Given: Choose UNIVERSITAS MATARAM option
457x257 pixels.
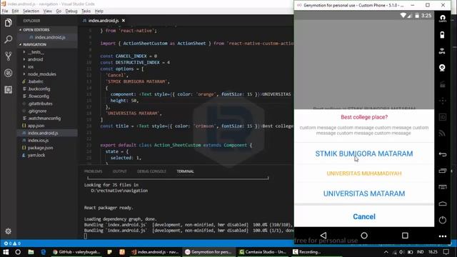Looking at the screenshot, I should [364, 193].
